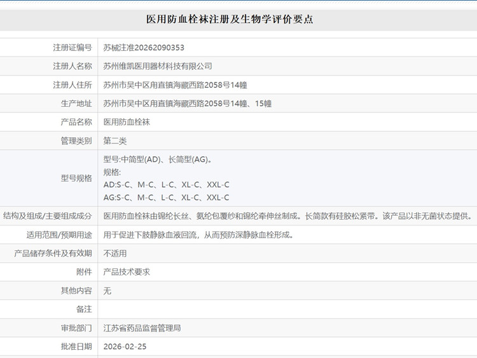
Task: Select the label 管理类别
Action: [76, 141]
